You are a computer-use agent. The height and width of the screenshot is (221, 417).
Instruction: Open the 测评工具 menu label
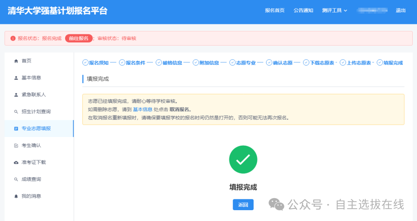[332, 10]
